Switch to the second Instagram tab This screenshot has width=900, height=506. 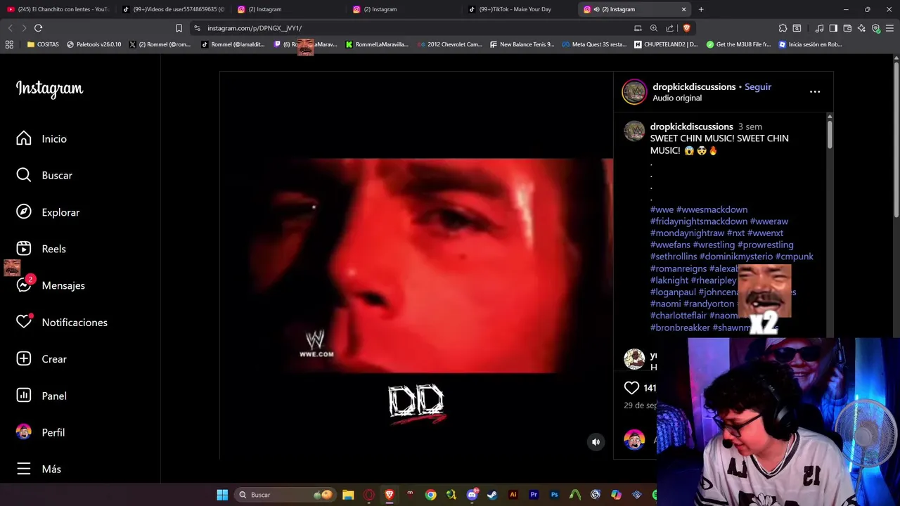(x=403, y=9)
